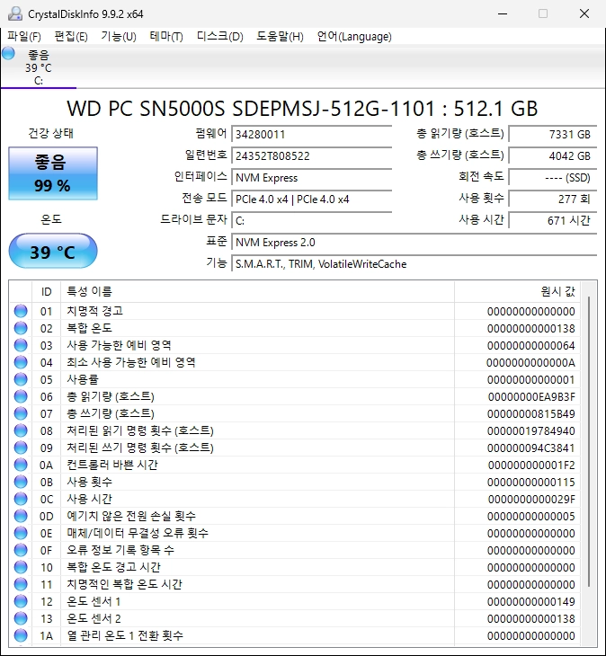This screenshot has width=606, height=656.
Task: Open the 테마(T) menu
Action: pyautogui.click(x=166, y=37)
